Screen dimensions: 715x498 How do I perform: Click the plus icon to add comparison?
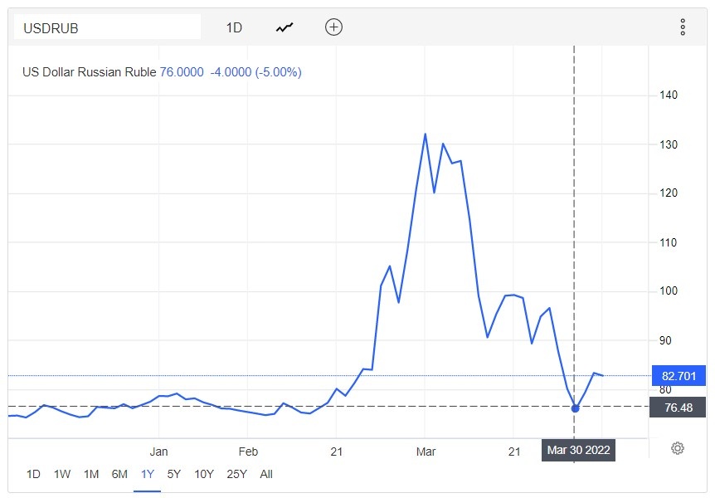click(x=333, y=27)
